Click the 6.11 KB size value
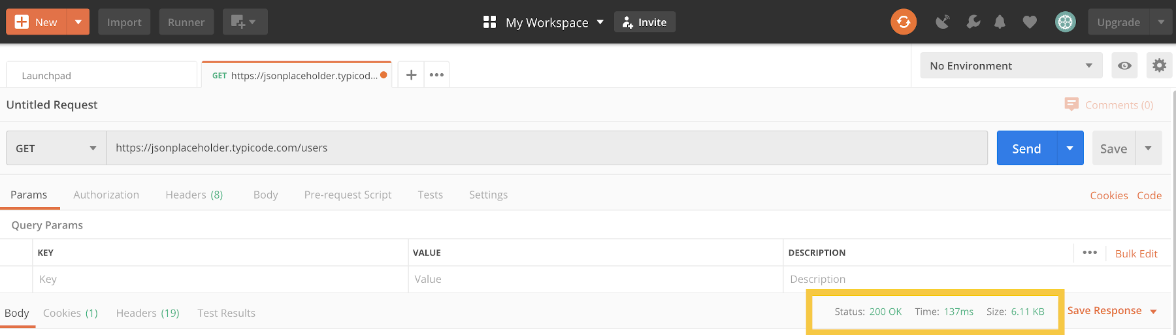 [1028, 311]
